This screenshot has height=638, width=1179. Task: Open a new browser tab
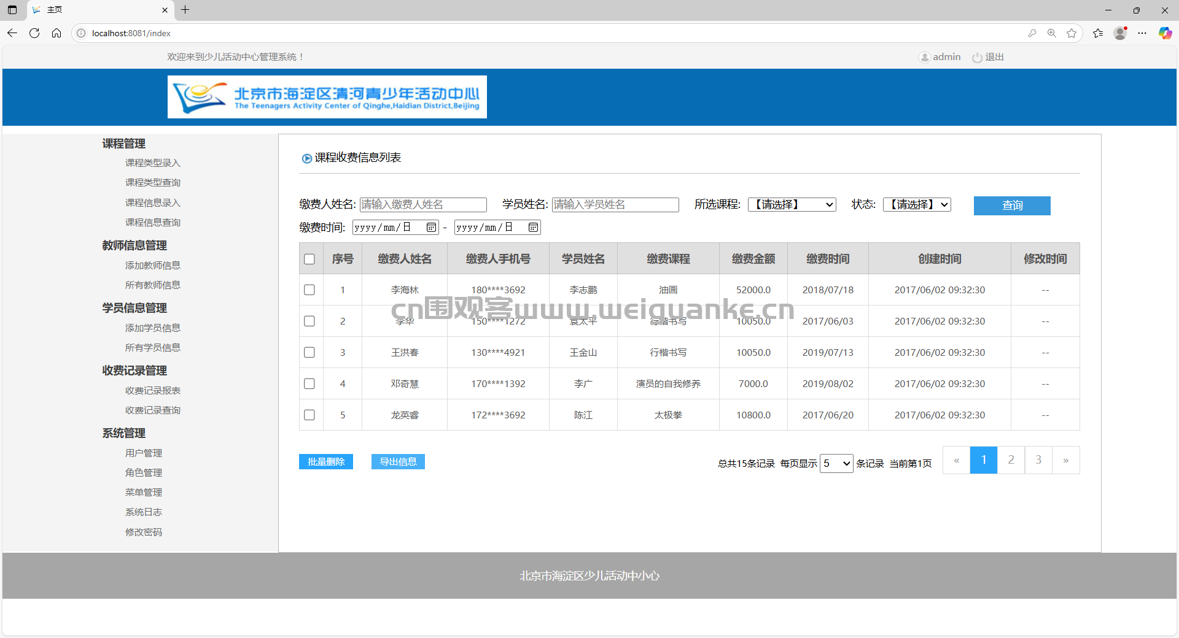click(x=185, y=10)
